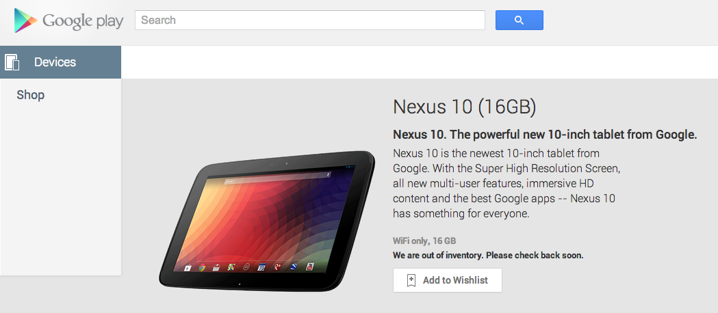Click the Add to Wishlist button label
Image resolution: width=718 pixels, height=313 pixels.
click(455, 280)
